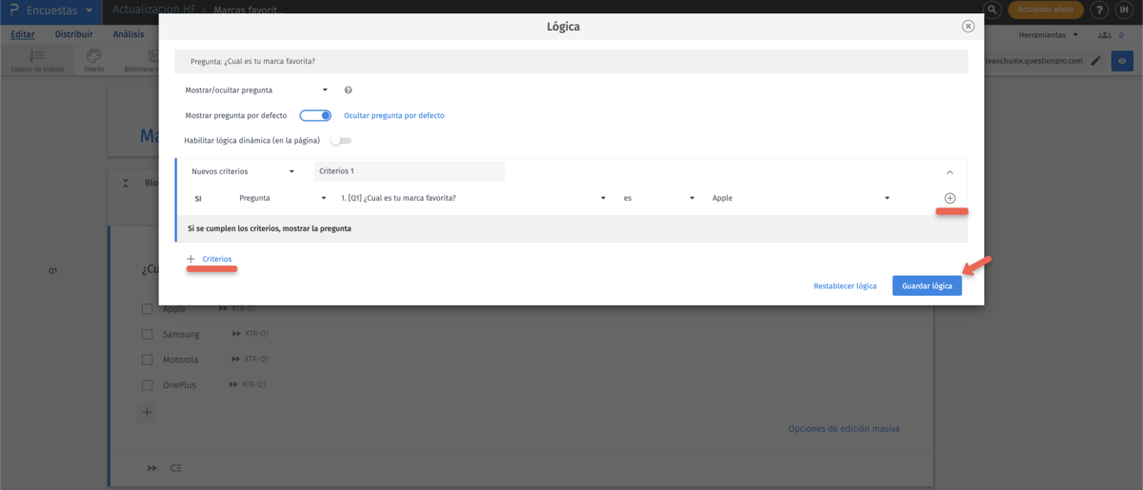Enable the Habilitar lógica dinámica switch
The image size is (1143, 490).
click(x=340, y=141)
